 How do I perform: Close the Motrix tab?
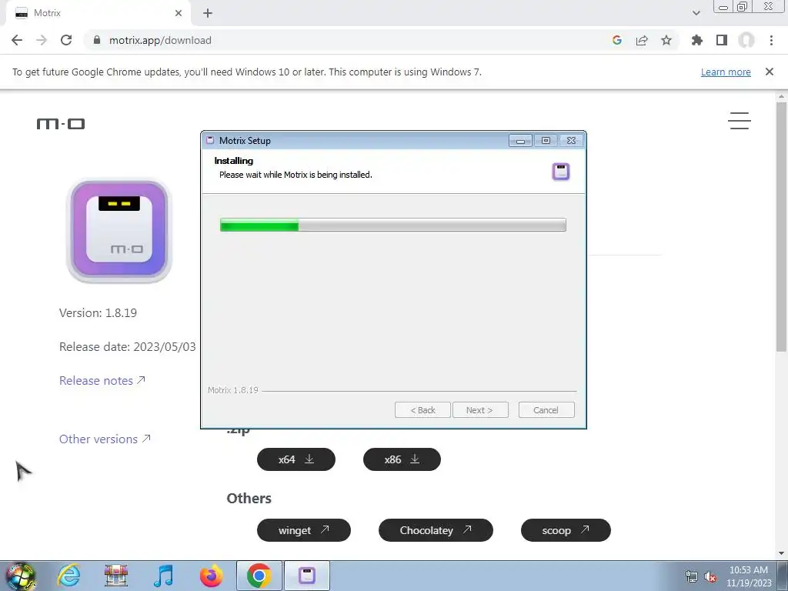point(179,13)
